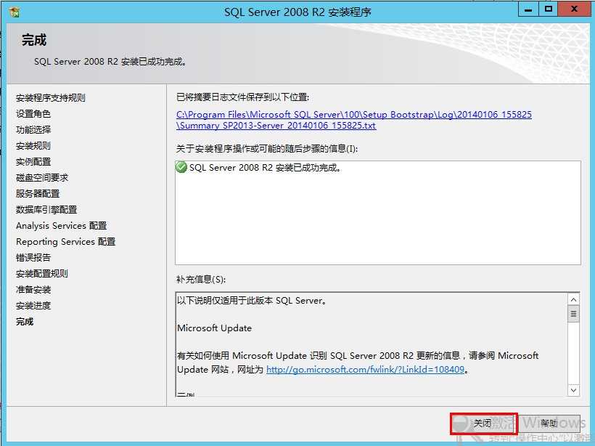Click the green success checkmark icon
The height and width of the screenshot is (446, 595).
181,167
